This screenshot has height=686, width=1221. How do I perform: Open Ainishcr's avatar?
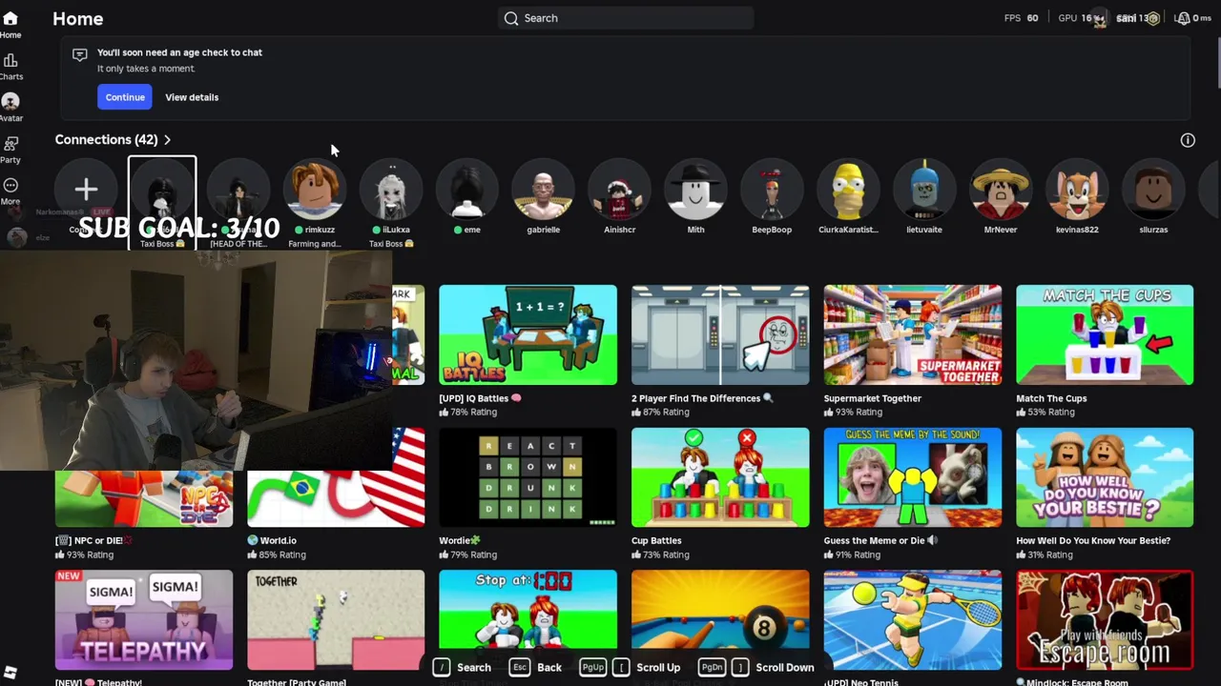(x=620, y=190)
